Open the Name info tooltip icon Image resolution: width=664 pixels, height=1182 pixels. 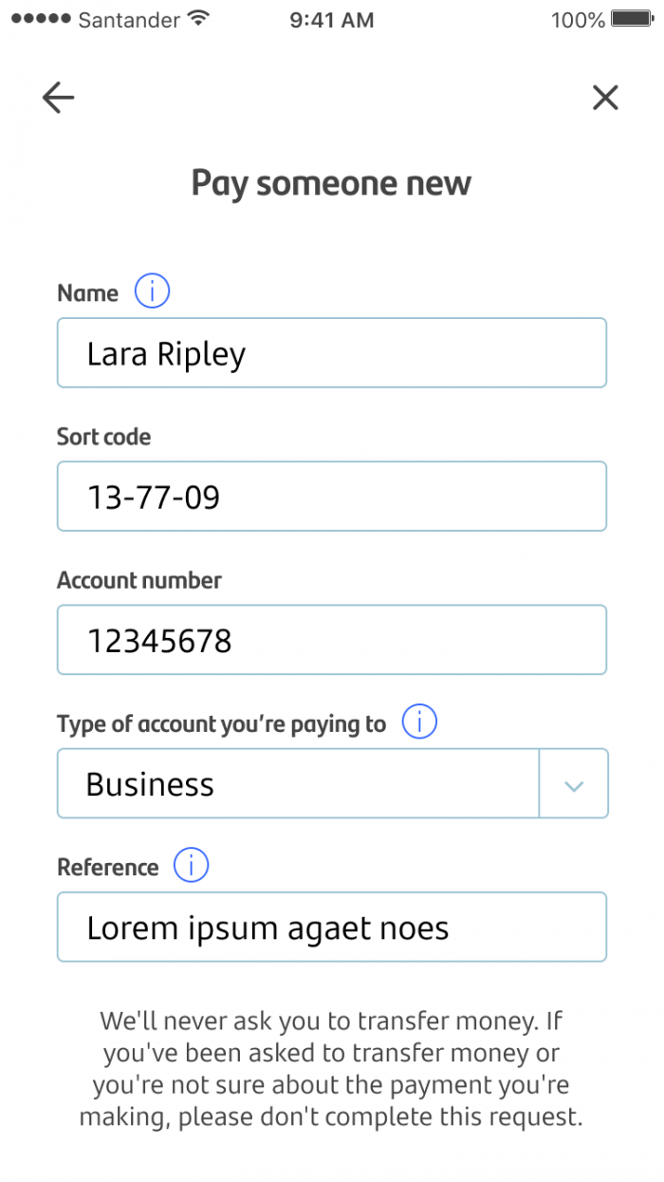[x=151, y=291]
